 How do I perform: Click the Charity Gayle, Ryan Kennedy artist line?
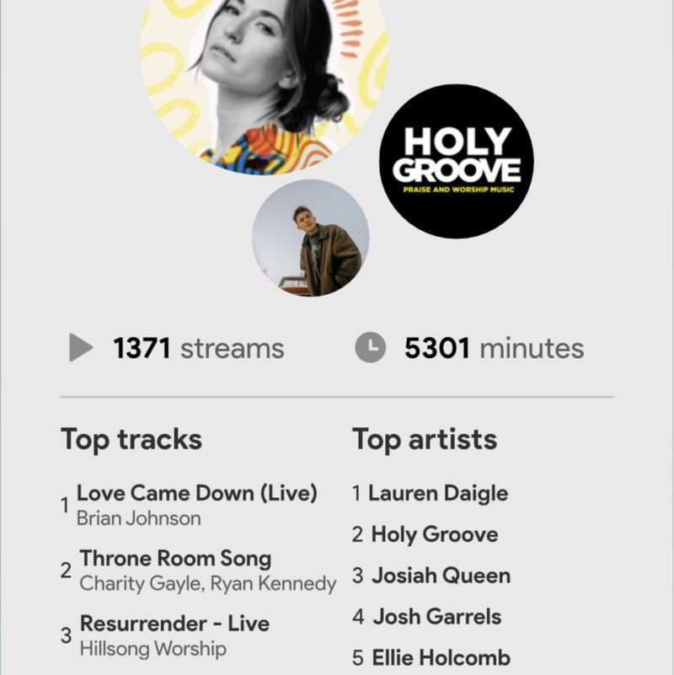coord(207,583)
